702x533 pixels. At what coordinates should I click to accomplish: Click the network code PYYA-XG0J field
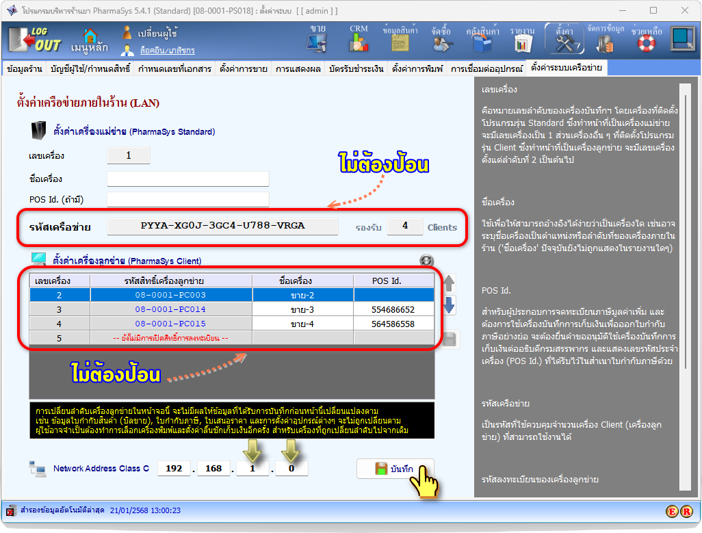pos(222,226)
